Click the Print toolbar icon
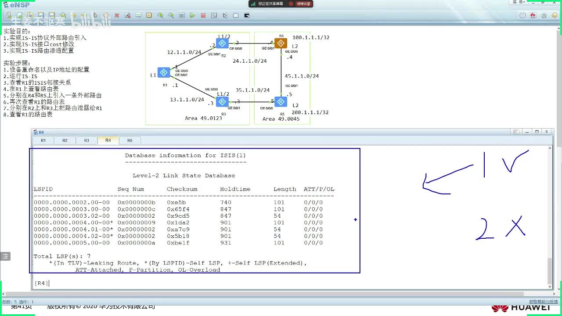Screen dimensions: 562x316 point(62,15)
